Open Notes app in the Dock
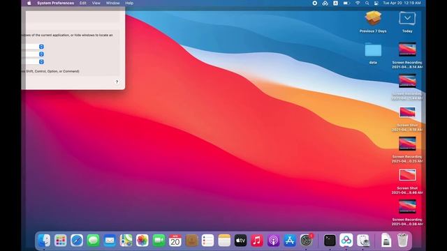This screenshot has width=447, height=251. coord(224,241)
